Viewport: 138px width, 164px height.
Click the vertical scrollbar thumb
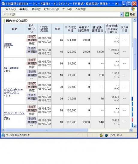click(135, 54)
